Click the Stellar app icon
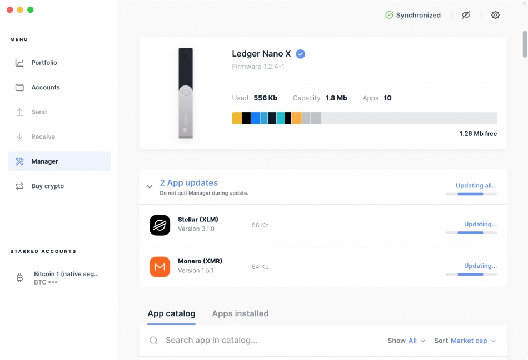The height and width of the screenshot is (360, 528). (160, 225)
